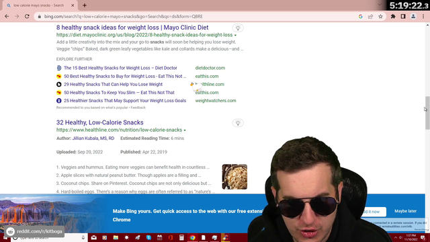Click 'Maybe later' on the Bing banner
The width and height of the screenshot is (430, 242).
point(405,211)
